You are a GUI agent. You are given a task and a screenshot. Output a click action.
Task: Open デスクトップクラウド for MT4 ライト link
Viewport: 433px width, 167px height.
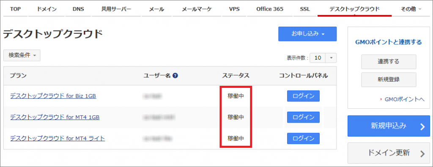tap(58, 138)
